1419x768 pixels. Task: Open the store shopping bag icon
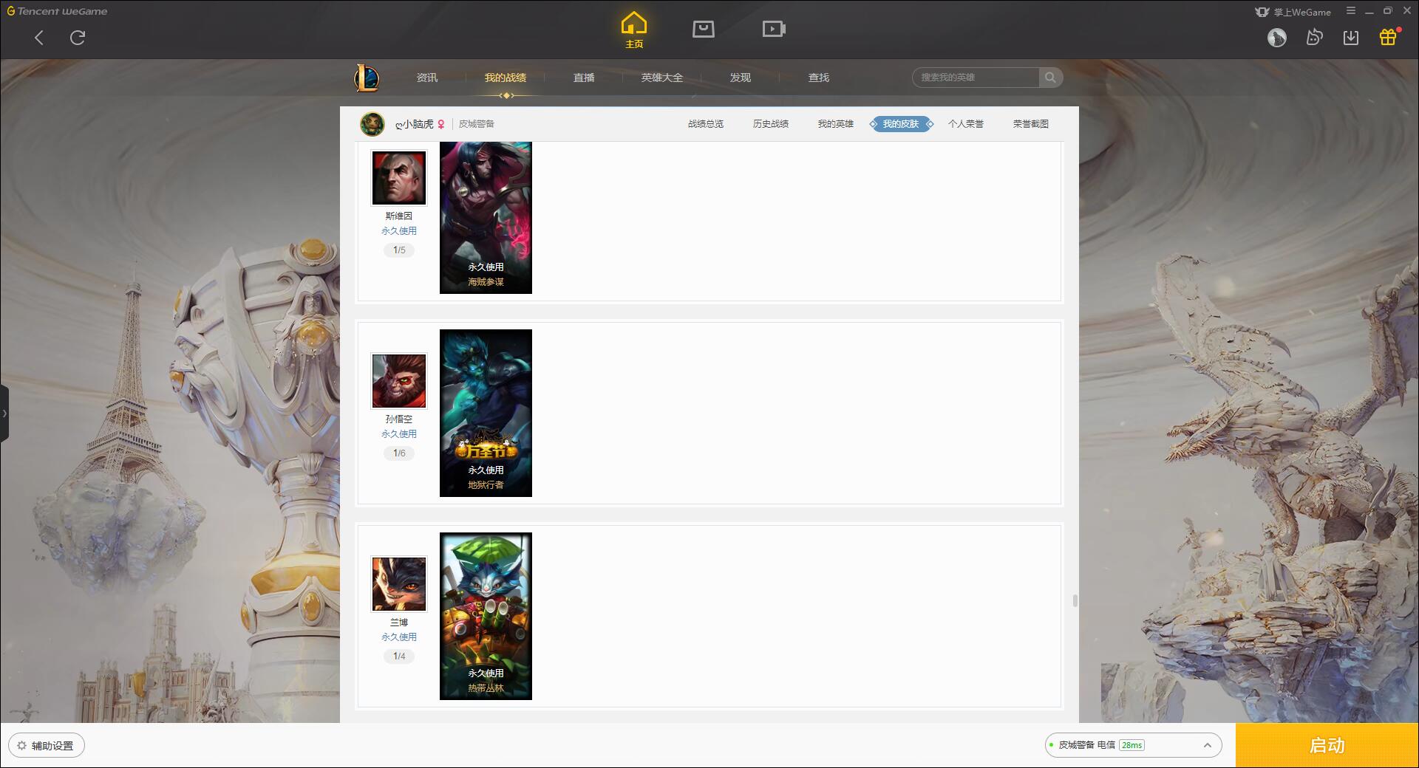coord(703,29)
